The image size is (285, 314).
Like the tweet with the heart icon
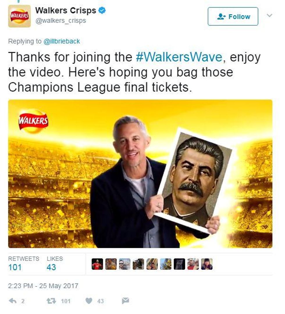pos(89,301)
